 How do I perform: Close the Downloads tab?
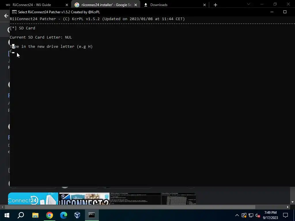[205, 5]
